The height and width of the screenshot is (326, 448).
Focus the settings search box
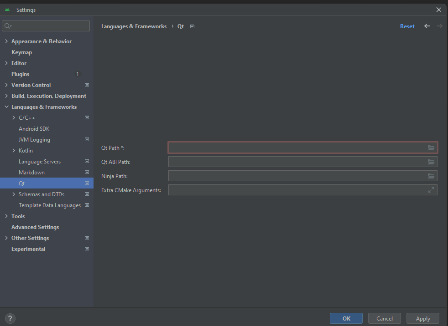click(46, 26)
